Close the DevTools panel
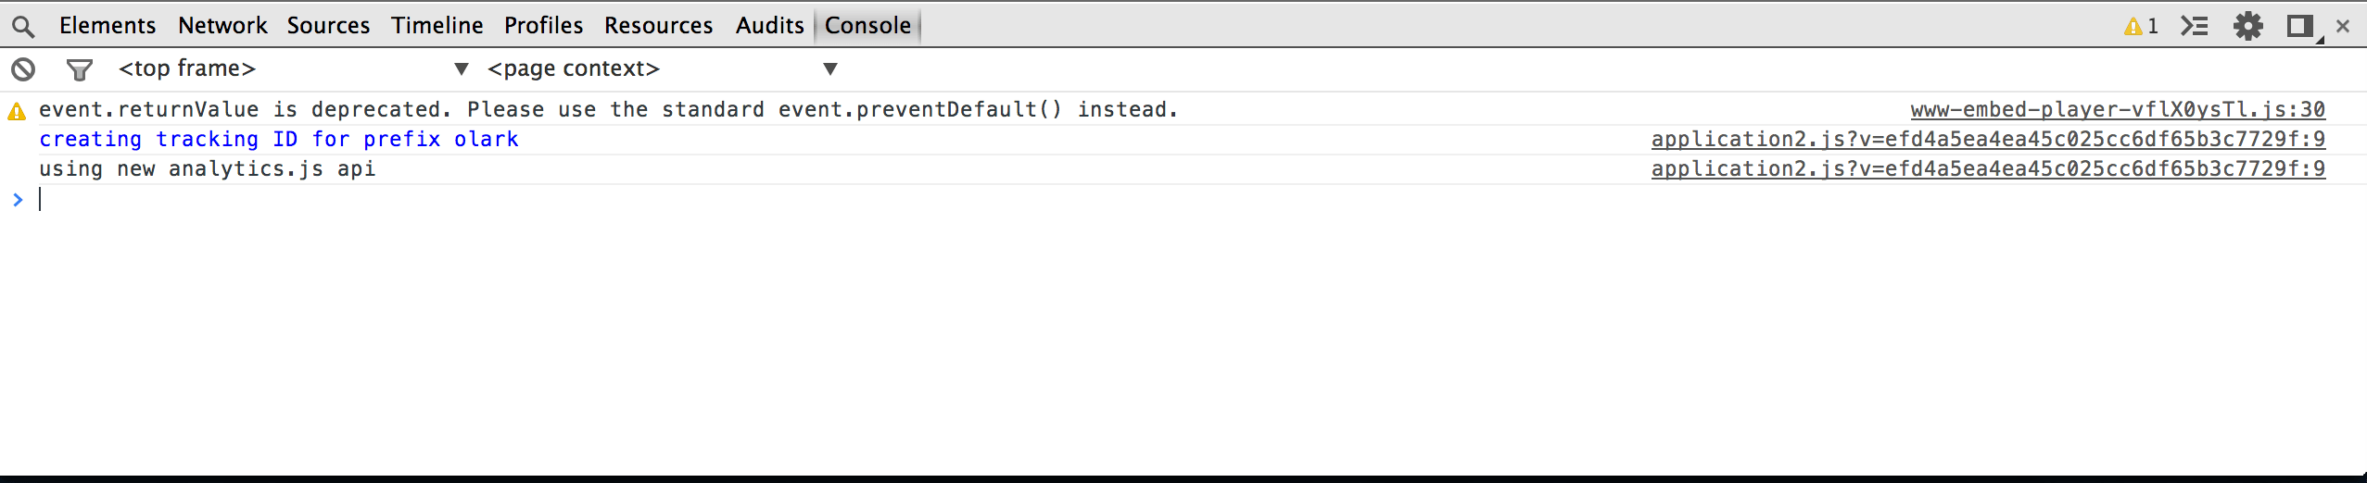2367x483 pixels. point(2344,26)
